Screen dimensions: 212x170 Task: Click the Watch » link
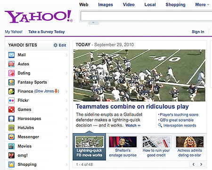pyautogui.click(x=133, y=126)
